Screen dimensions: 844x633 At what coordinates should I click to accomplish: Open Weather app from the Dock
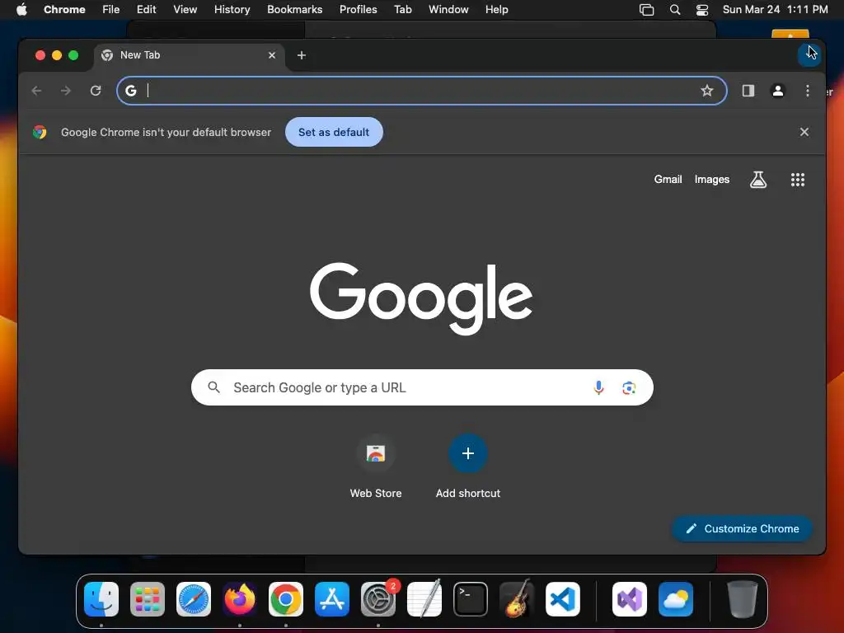point(676,599)
